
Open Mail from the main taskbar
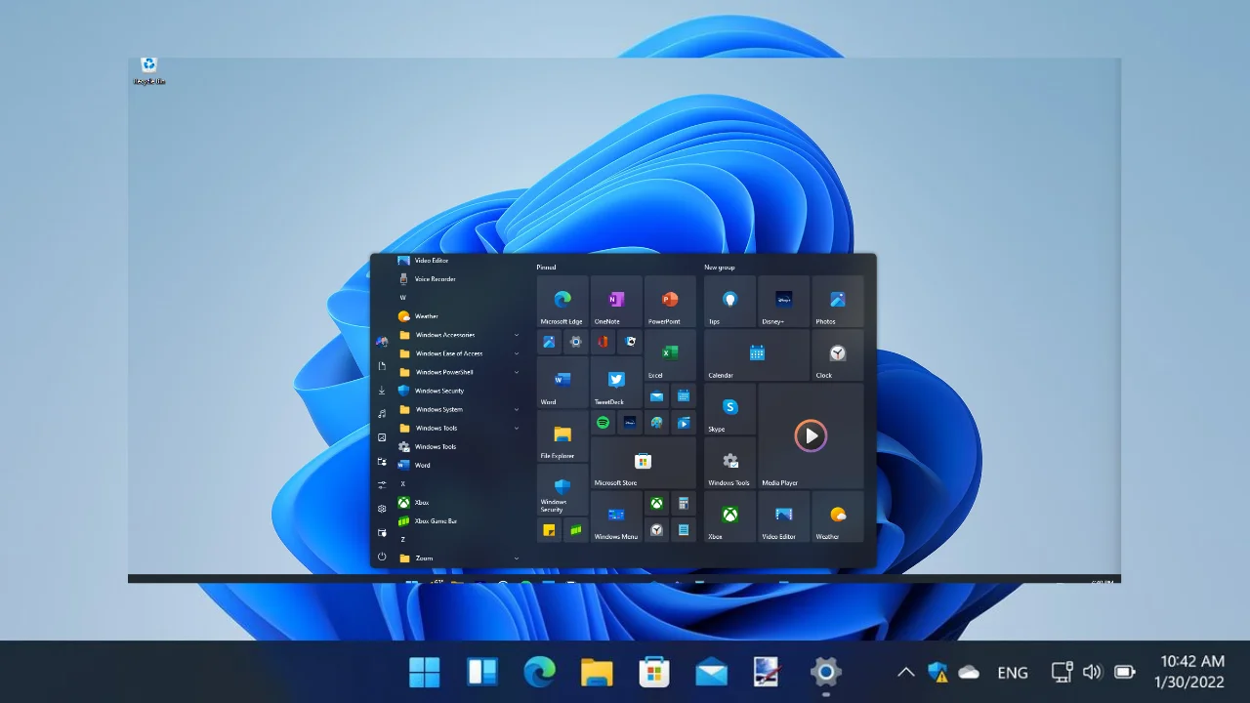pyautogui.click(x=711, y=672)
